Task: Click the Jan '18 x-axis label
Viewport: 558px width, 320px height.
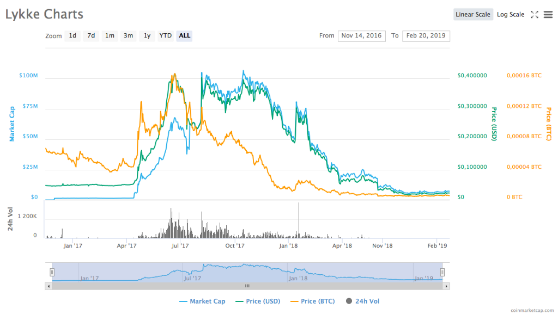Action: (288, 245)
